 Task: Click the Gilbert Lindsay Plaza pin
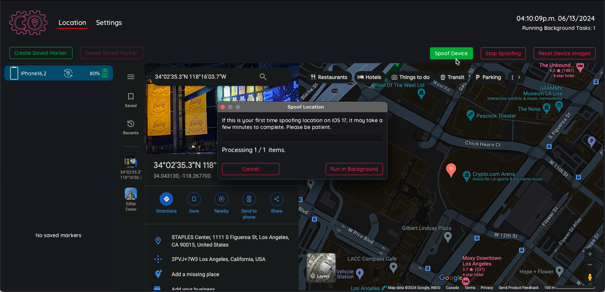click(448, 237)
